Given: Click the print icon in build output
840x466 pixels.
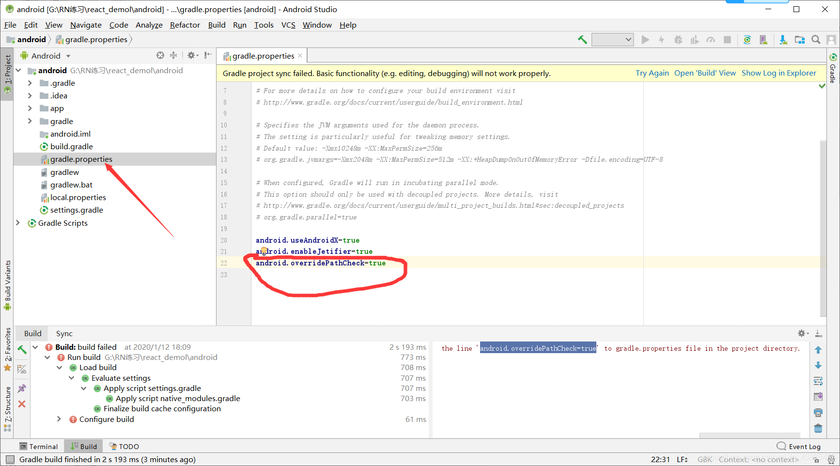Looking at the screenshot, I should pyautogui.click(x=818, y=413).
